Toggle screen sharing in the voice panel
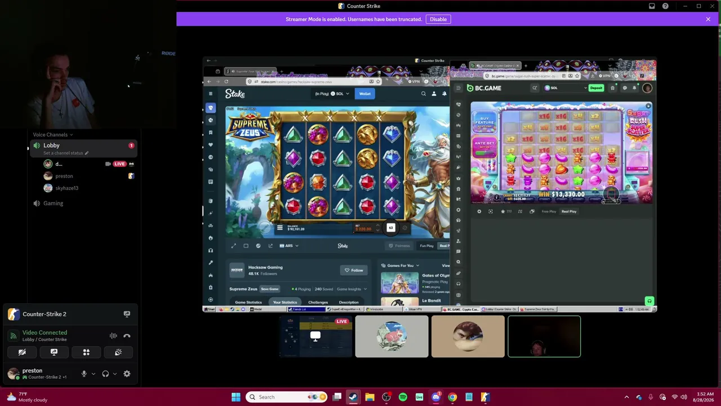Viewport: 721px width, 406px height. click(54, 352)
